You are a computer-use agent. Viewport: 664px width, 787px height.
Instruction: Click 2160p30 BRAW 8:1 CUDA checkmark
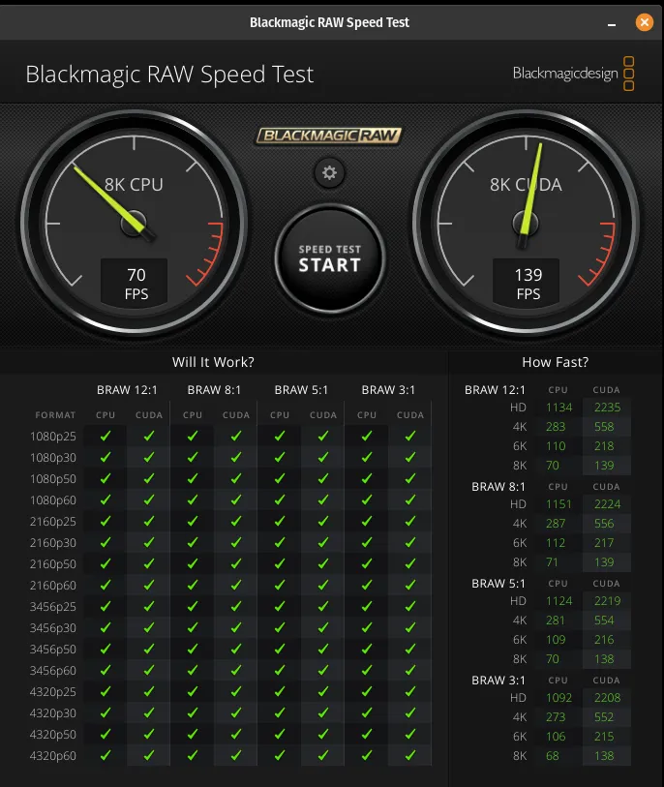click(x=236, y=543)
